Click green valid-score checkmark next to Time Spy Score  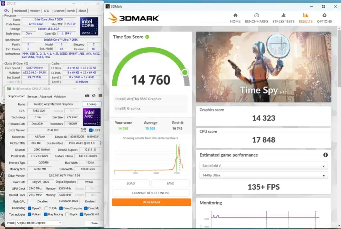tap(147, 37)
